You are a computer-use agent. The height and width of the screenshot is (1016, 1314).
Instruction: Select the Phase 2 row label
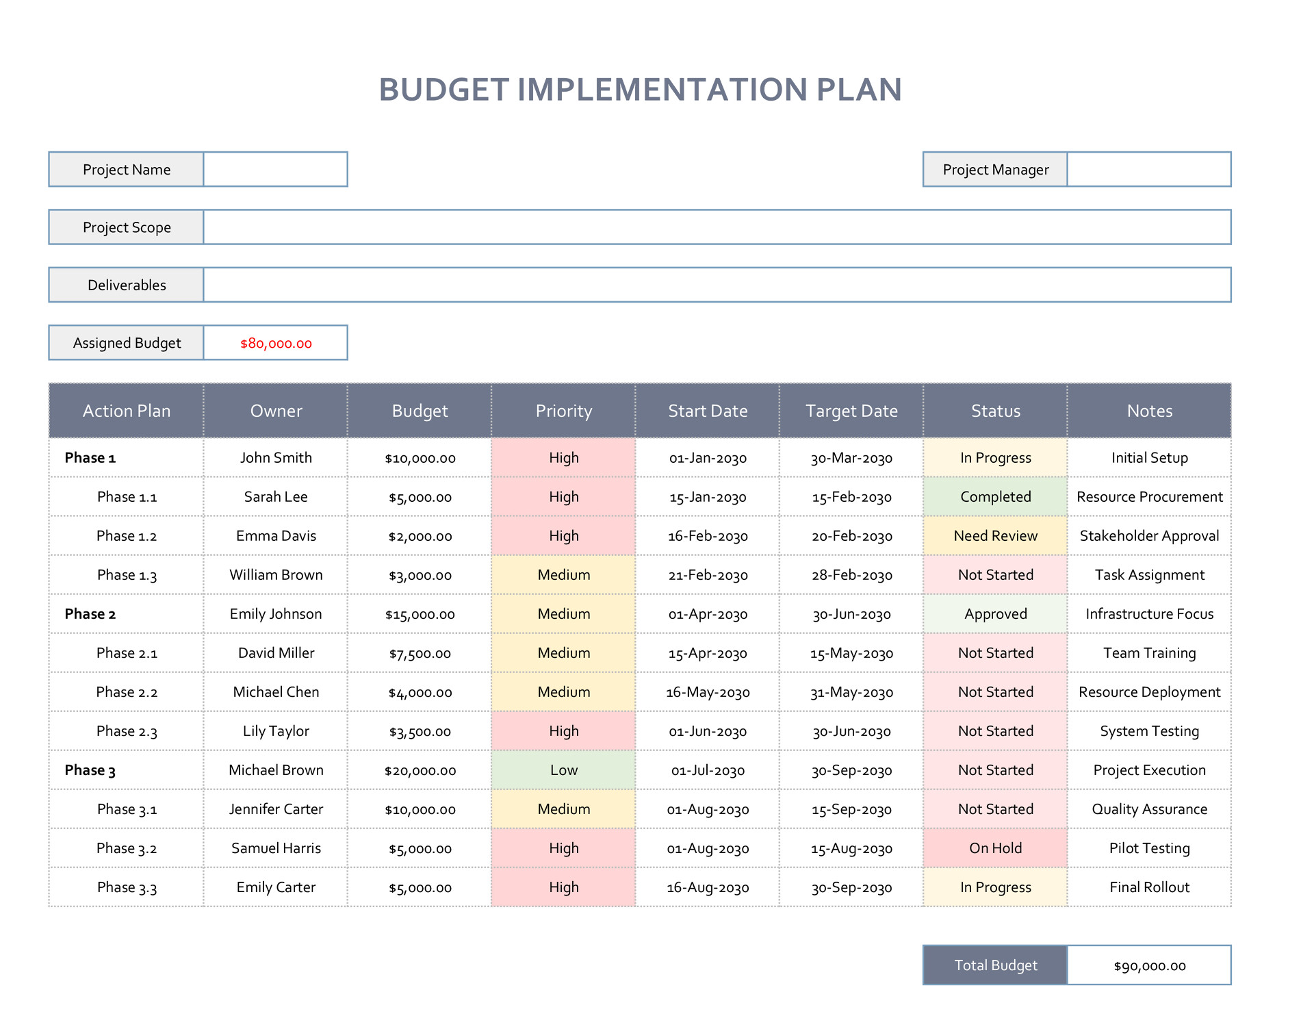click(x=90, y=613)
